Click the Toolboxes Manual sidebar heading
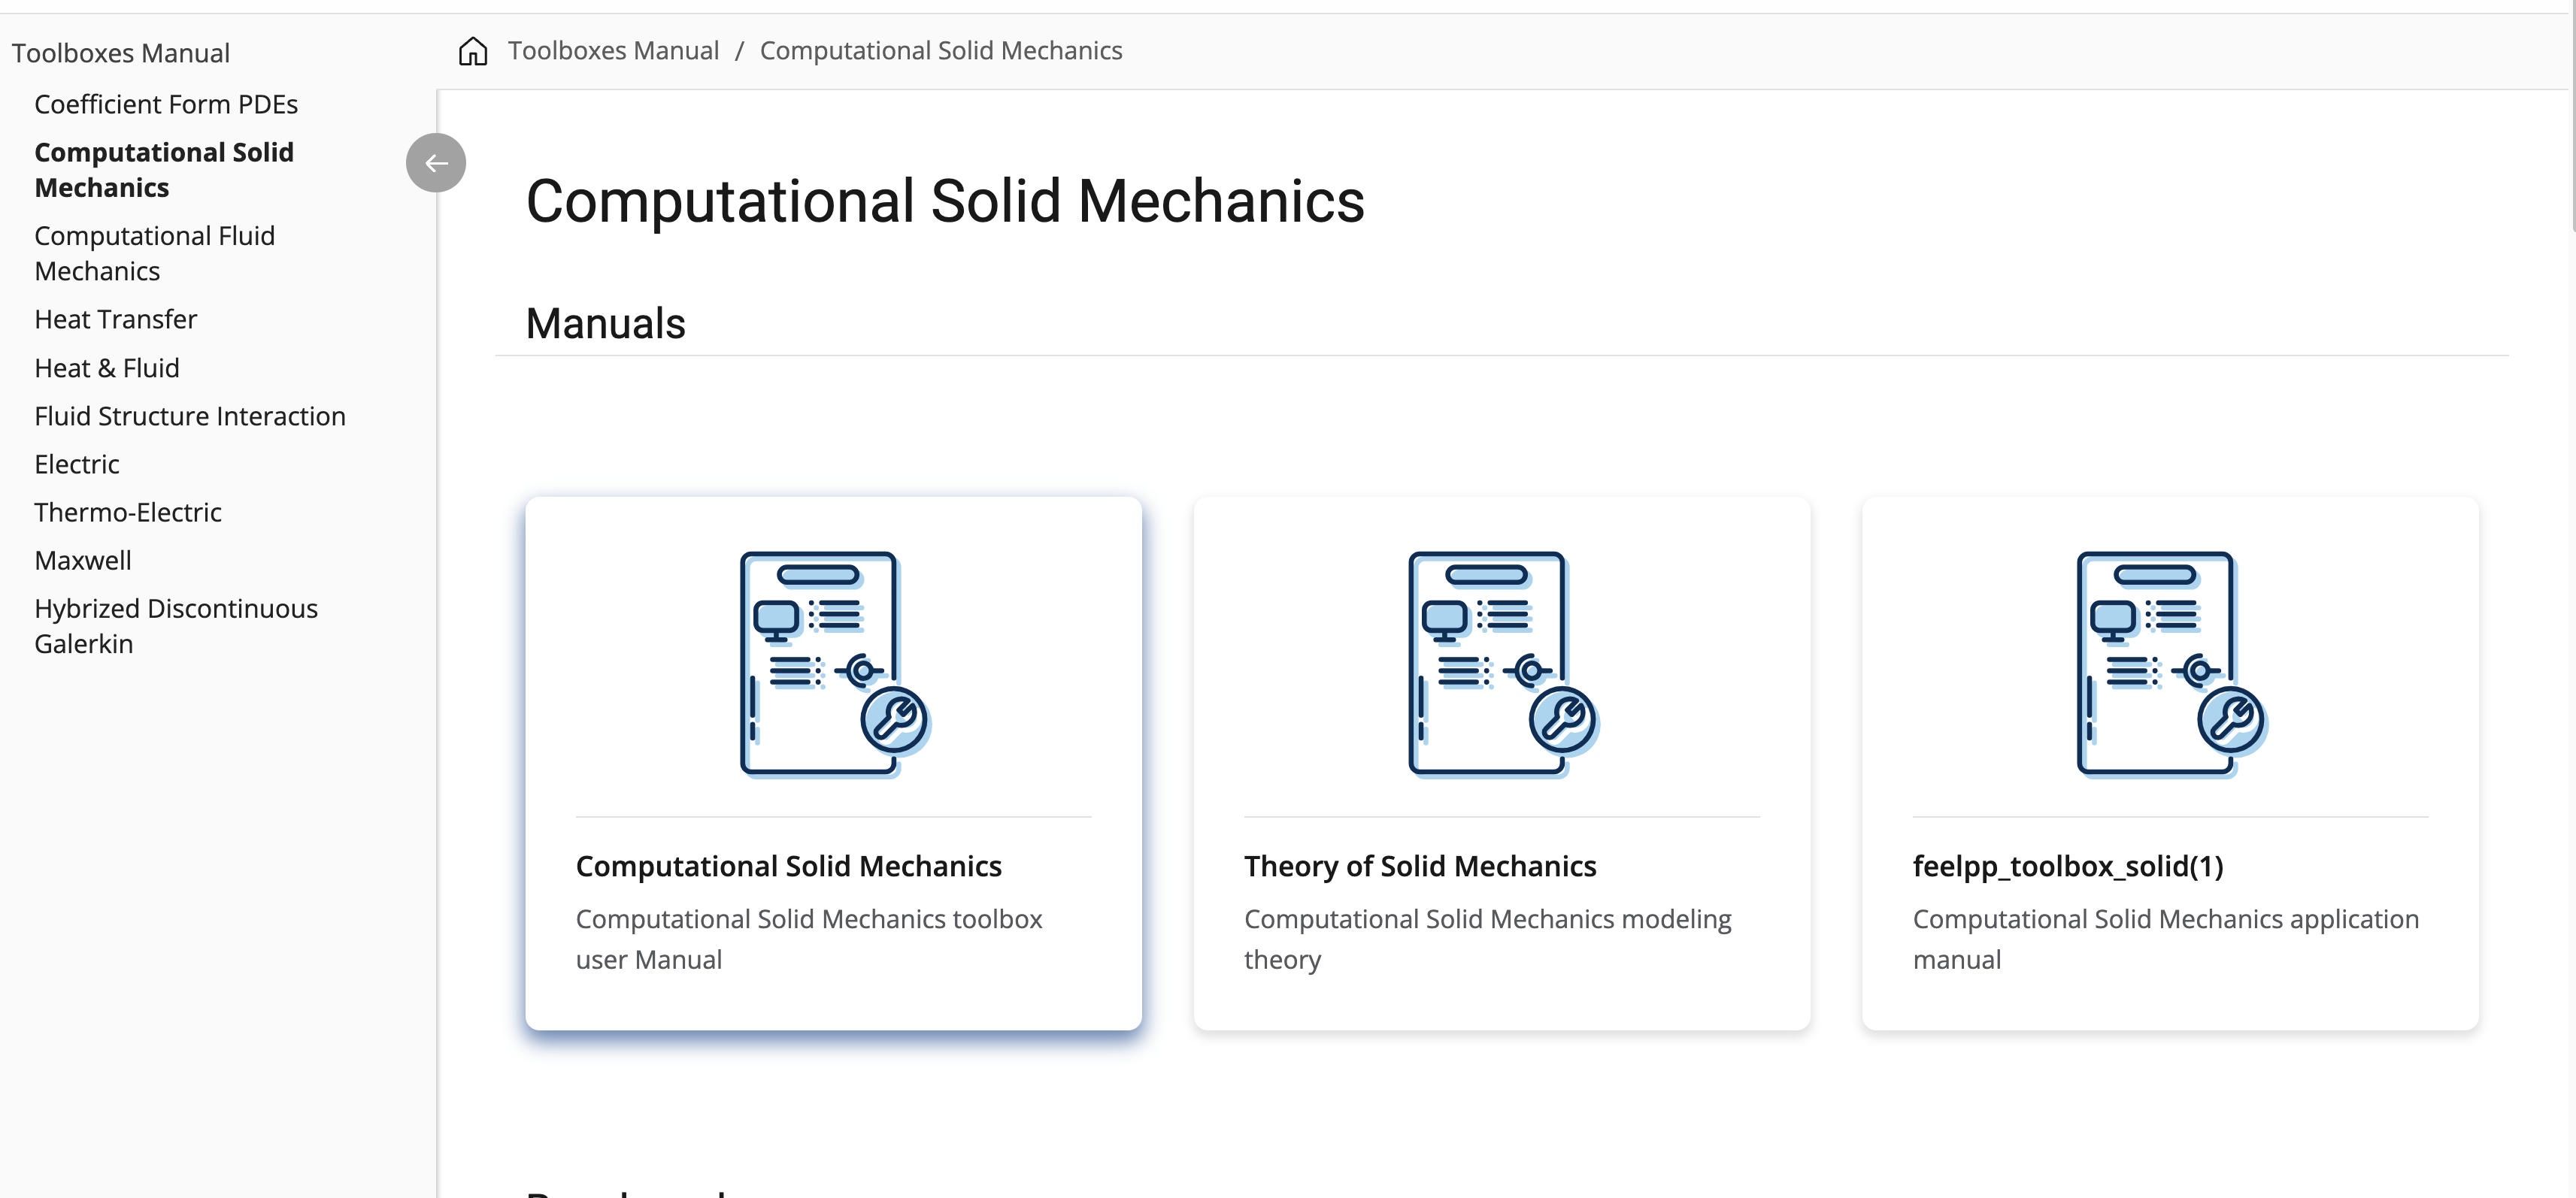2576x1198 pixels. click(121, 53)
